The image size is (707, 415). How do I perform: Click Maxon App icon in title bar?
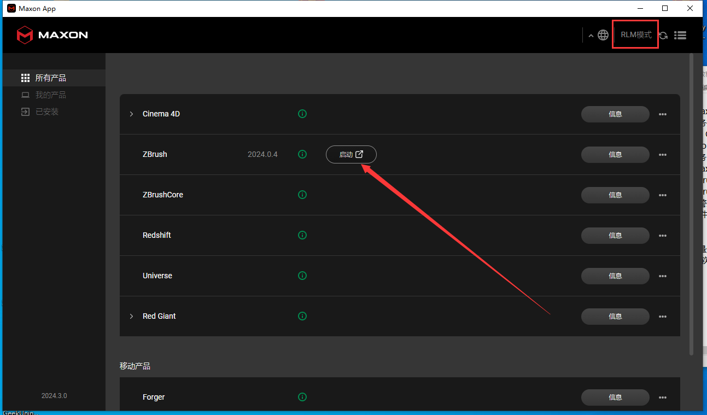[11, 8]
